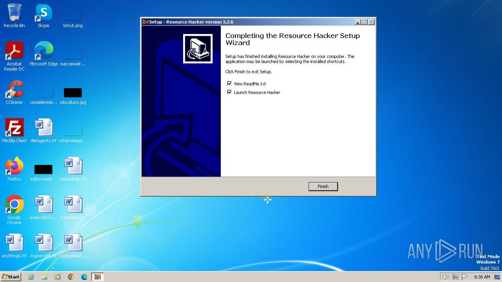Select the considerede file on the desktop
Viewport: 502px width, 282px height.
coord(44,96)
